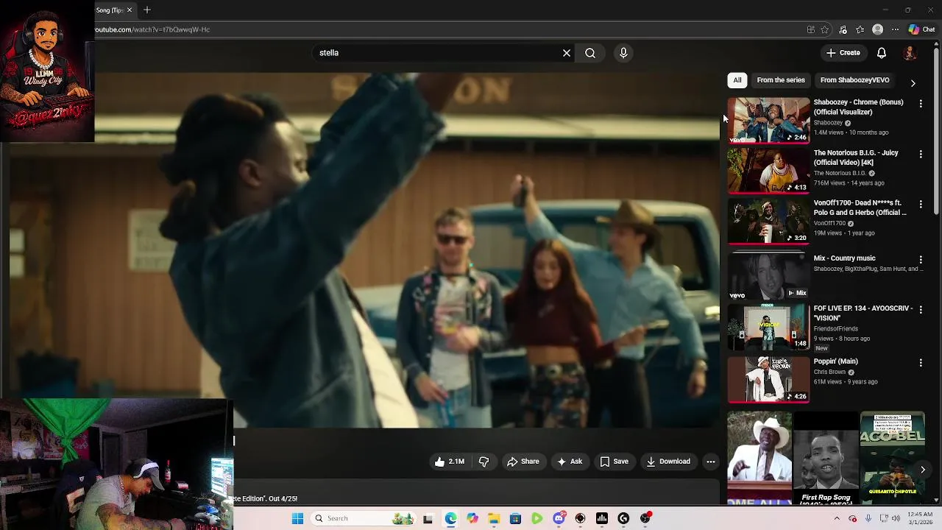Open Shaboozey Chrome (Bonus) visualizer thumbnail
942x530 pixels.
click(x=768, y=120)
